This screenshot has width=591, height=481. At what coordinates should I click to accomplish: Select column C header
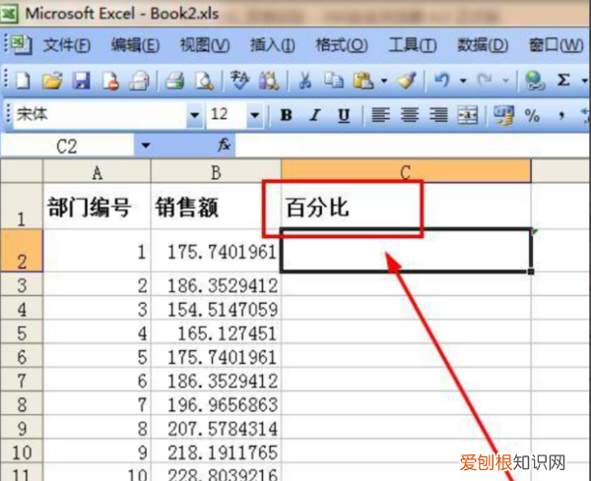pos(406,171)
